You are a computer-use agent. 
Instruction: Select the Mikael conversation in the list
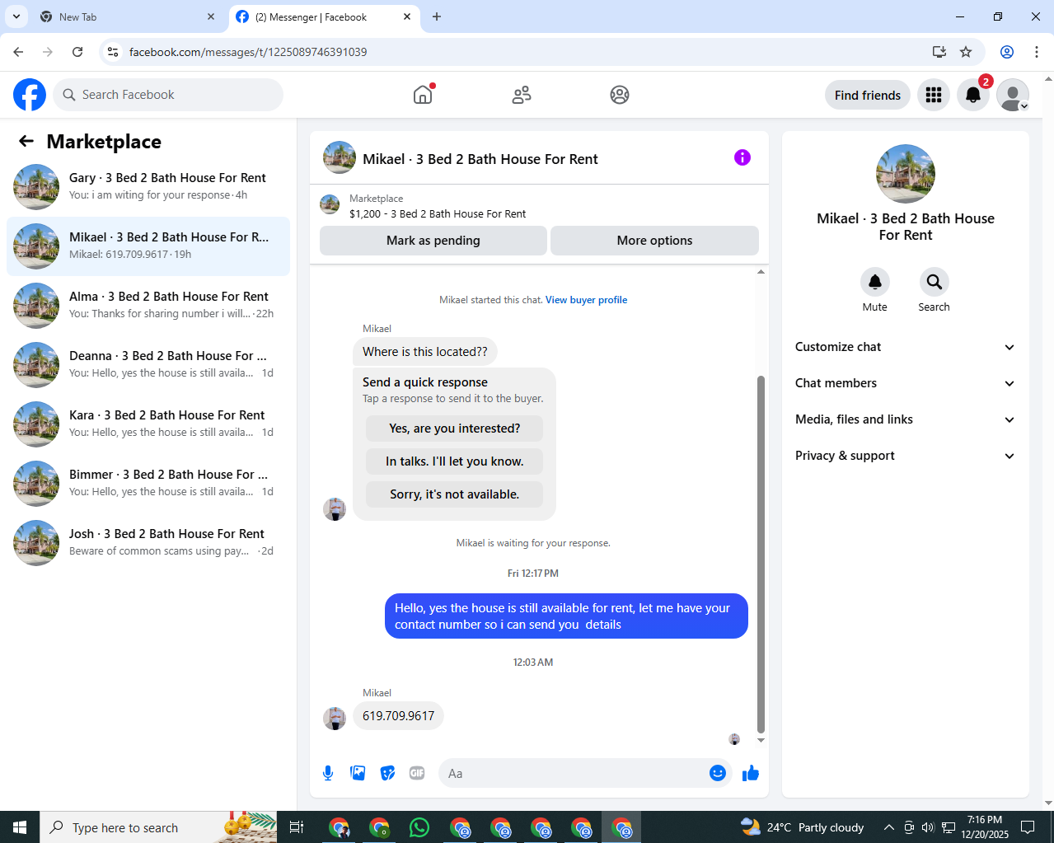148,246
